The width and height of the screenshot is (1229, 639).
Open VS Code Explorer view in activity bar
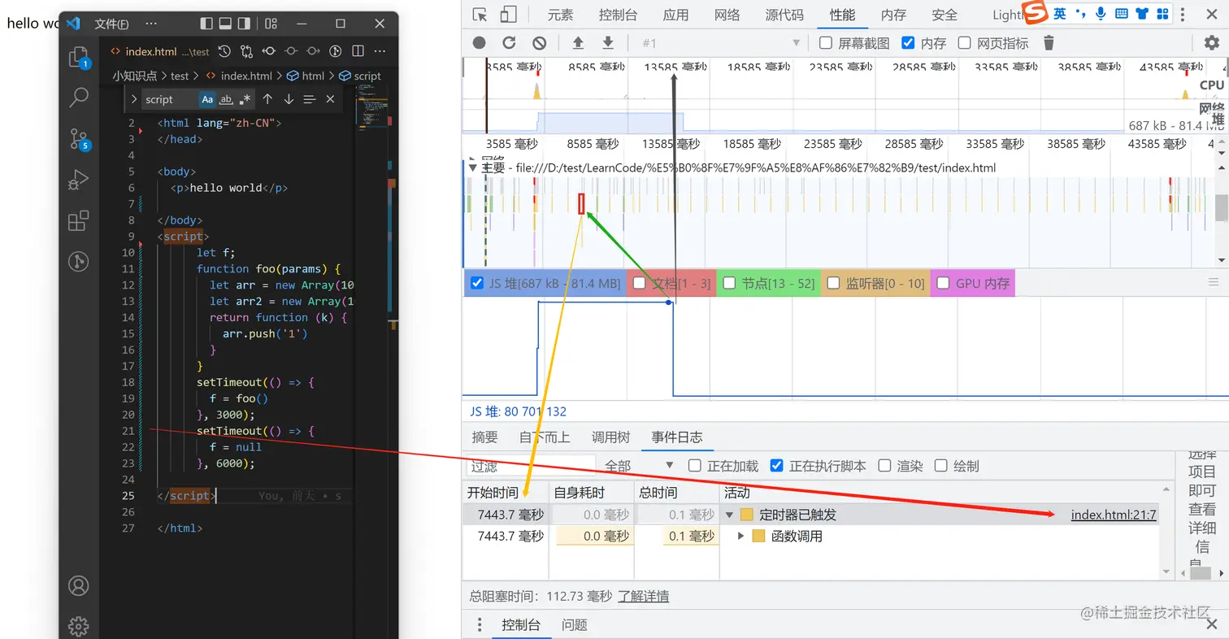pos(79,57)
